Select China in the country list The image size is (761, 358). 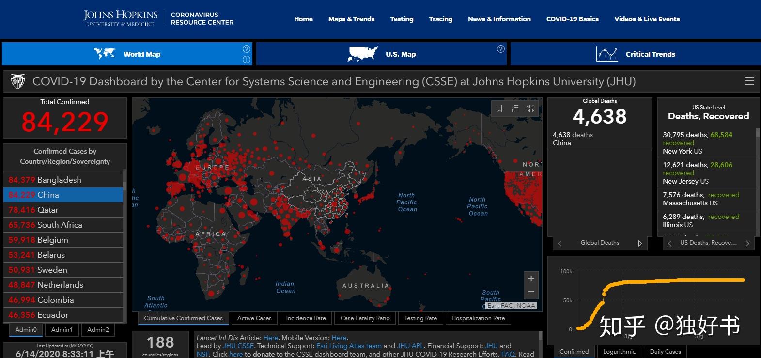point(63,195)
